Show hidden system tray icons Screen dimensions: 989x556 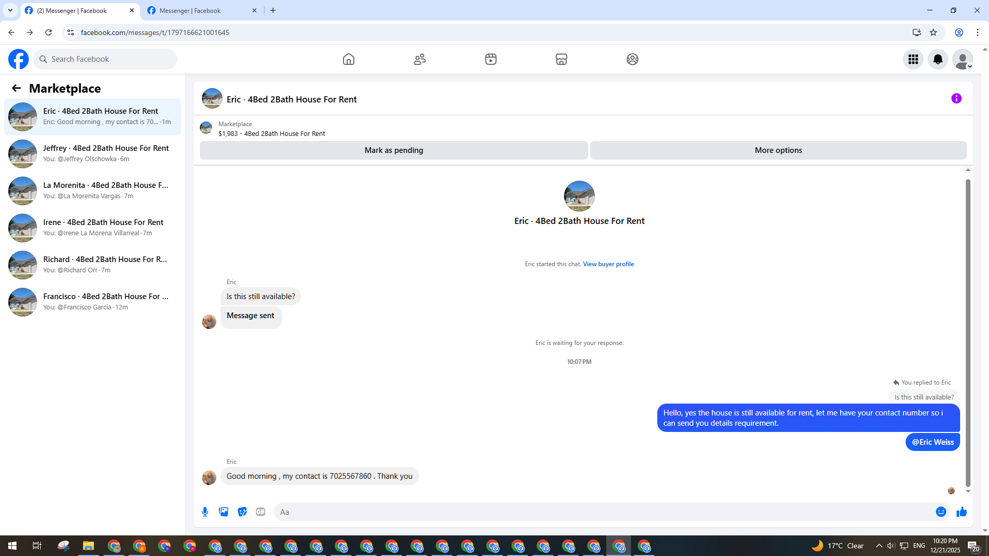879,546
